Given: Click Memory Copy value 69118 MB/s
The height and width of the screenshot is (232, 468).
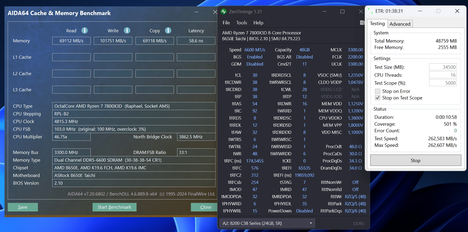Looking at the screenshot, I should (155, 41).
